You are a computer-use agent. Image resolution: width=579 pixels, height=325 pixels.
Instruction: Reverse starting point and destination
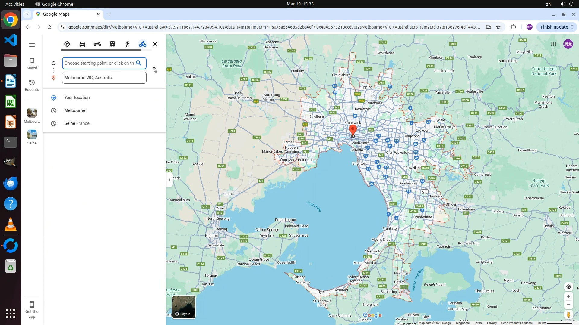coord(155,70)
